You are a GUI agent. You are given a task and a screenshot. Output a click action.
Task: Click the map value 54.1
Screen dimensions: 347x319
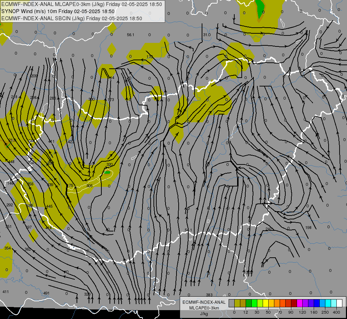click(188, 230)
